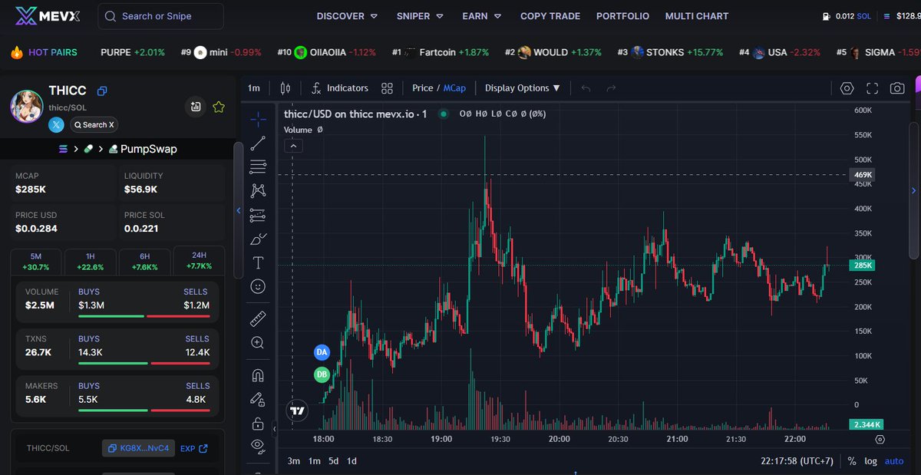Set chart range to 1d
Image resolution: width=921 pixels, height=475 pixels.
pyautogui.click(x=352, y=461)
